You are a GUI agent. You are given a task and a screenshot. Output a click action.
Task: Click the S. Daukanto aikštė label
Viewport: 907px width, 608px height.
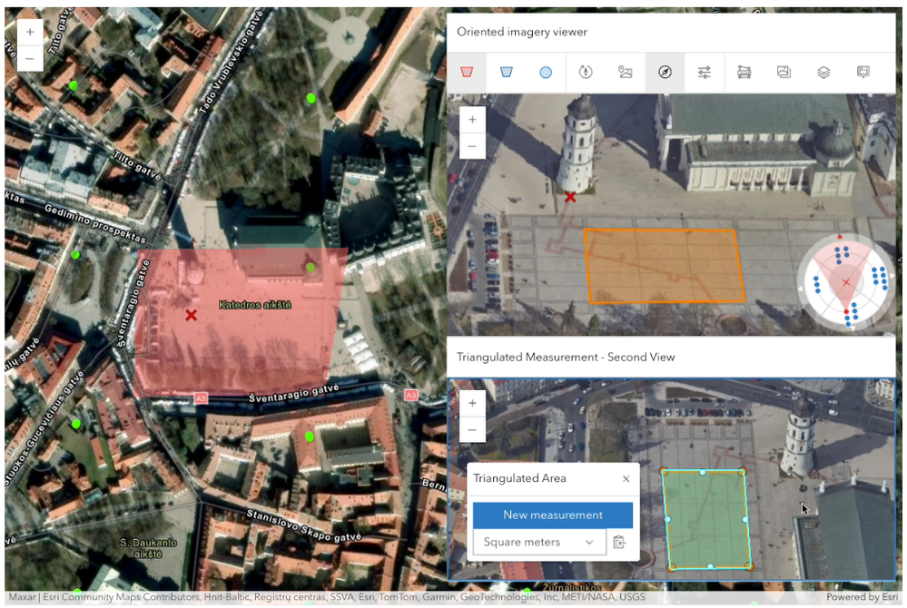[x=148, y=548]
